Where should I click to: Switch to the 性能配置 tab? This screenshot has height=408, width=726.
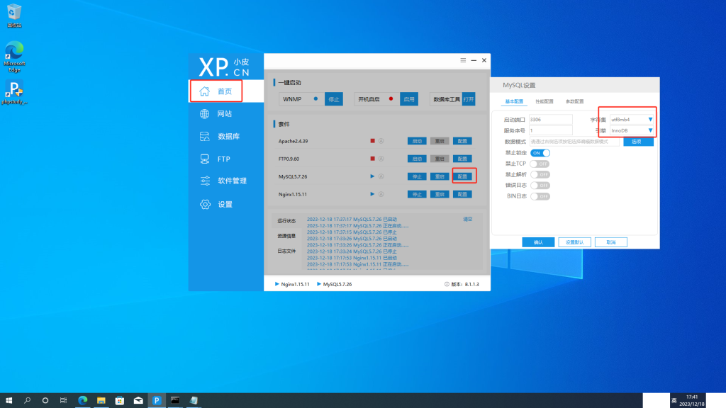(x=544, y=101)
